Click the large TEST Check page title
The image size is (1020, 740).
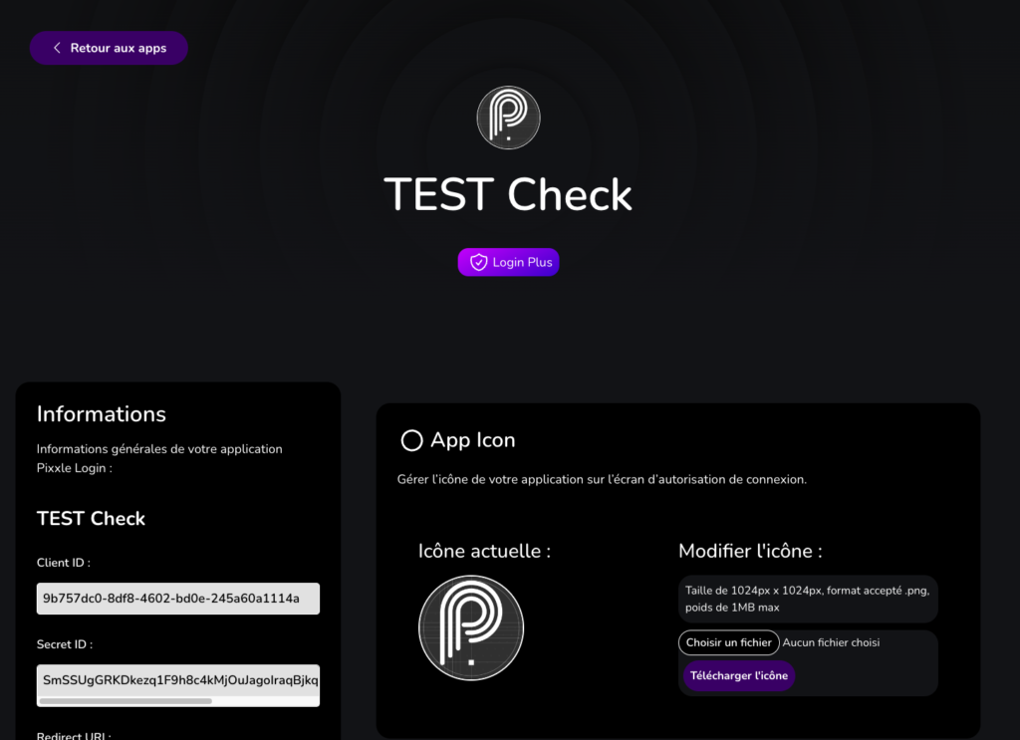pyautogui.click(x=508, y=194)
